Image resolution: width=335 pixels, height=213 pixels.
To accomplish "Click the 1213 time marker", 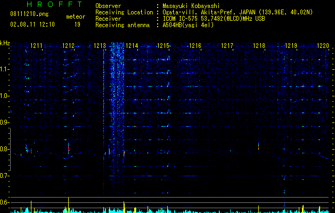I will click(x=100, y=45).
